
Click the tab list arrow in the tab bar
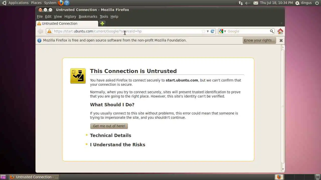(282, 23)
